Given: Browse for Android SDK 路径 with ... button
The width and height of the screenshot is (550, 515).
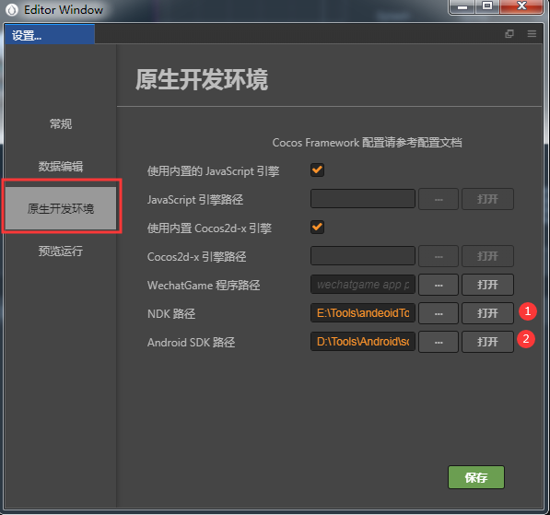Looking at the screenshot, I should [x=439, y=342].
